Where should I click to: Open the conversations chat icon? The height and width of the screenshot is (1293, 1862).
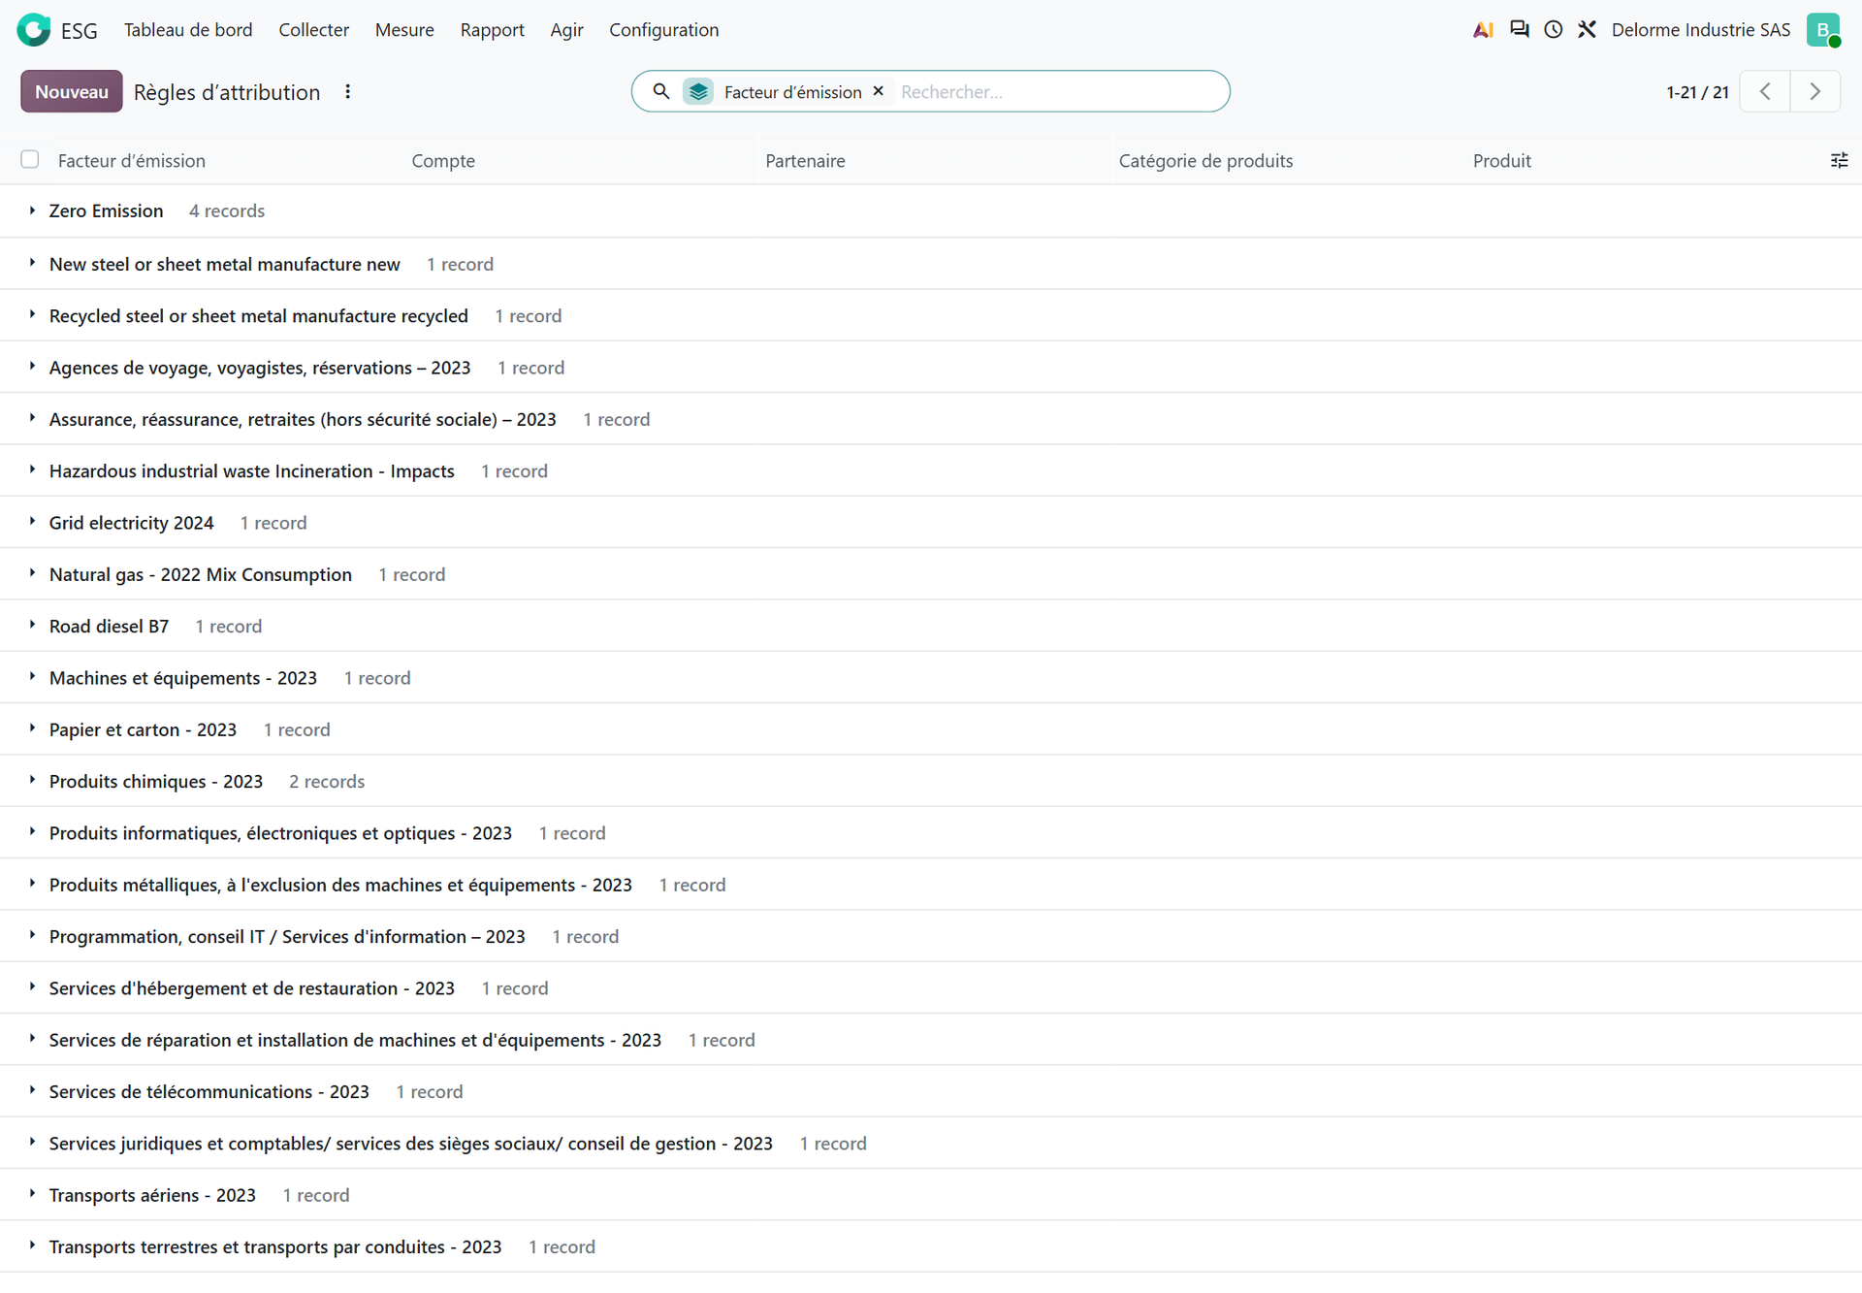pos(1520,30)
